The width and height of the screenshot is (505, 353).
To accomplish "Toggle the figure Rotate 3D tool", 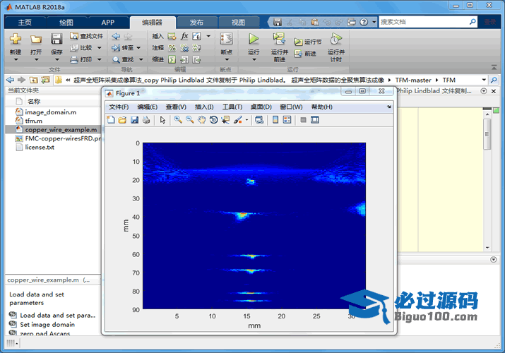I will pos(213,120).
